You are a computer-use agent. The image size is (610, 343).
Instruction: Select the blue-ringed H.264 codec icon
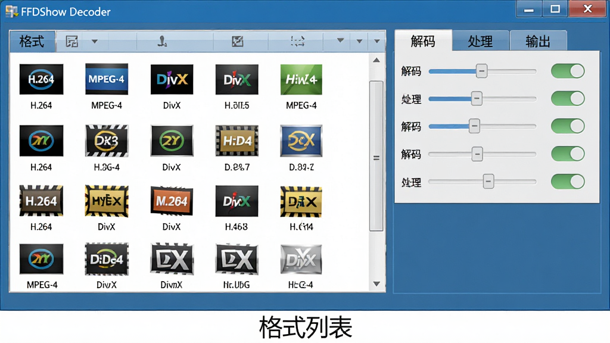pos(41,79)
